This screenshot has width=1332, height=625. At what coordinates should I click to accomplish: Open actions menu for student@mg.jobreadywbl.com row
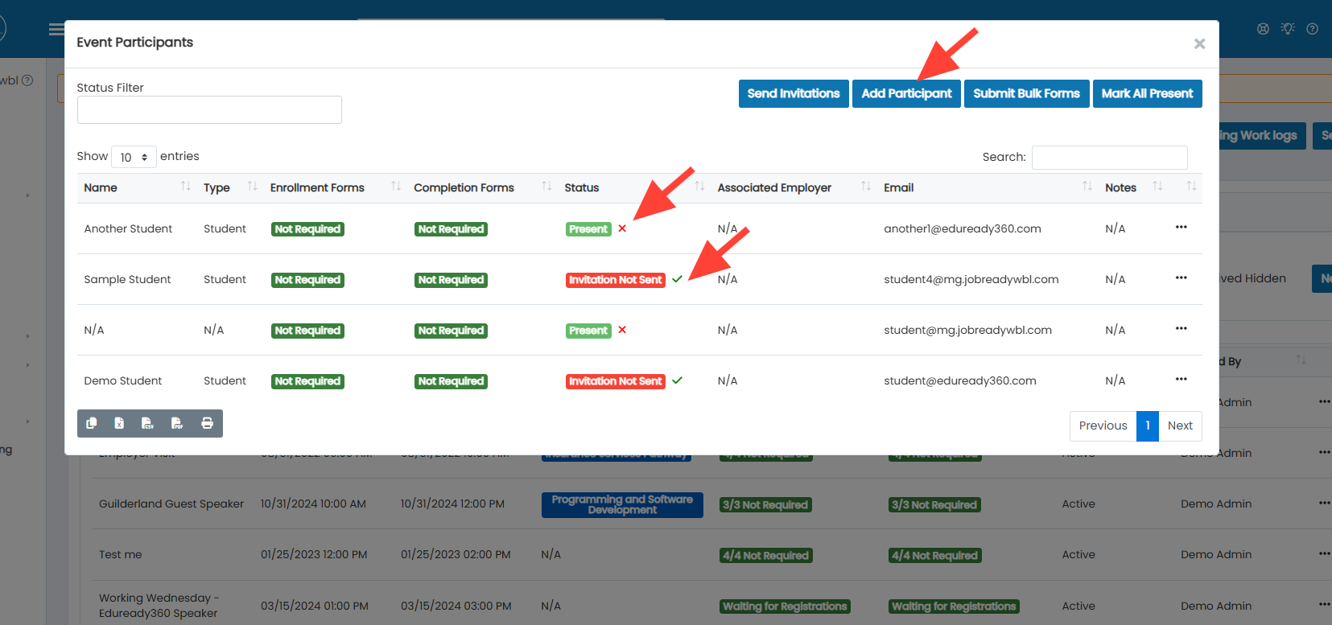click(1181, 328)
